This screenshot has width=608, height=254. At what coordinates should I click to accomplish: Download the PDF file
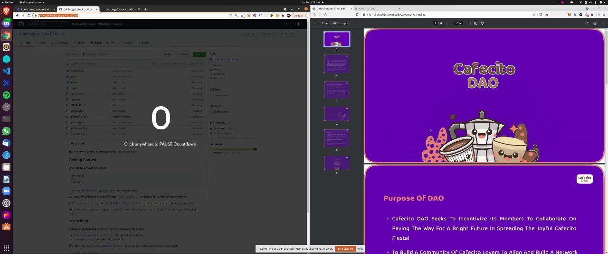pyautogui.click(x=588, y=23)
